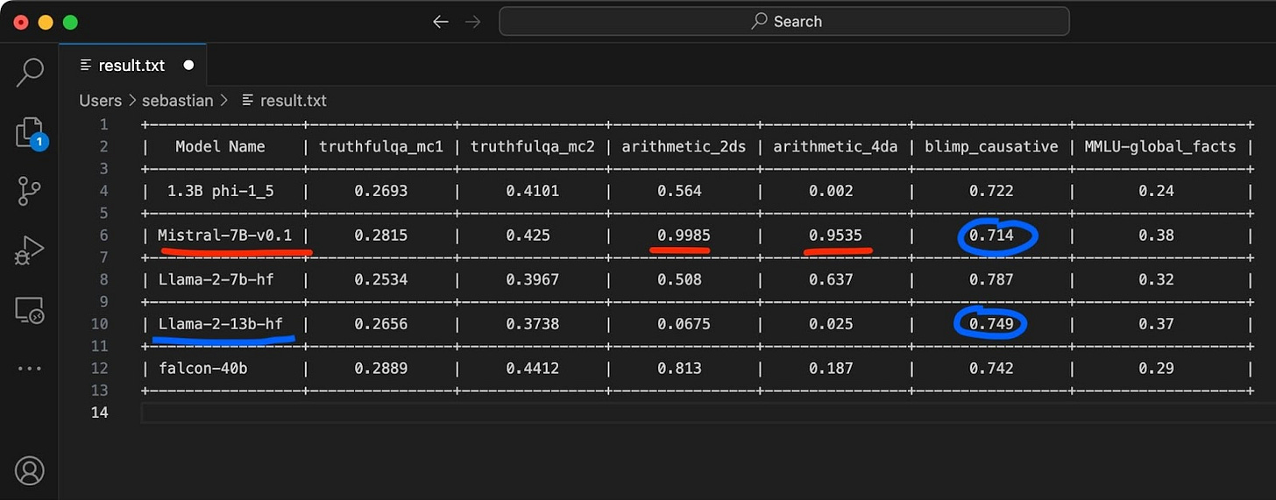The width and height of the screenshot is (1276, 500).
Task: Open the Remote Explorer view
Action: [30, 310]
